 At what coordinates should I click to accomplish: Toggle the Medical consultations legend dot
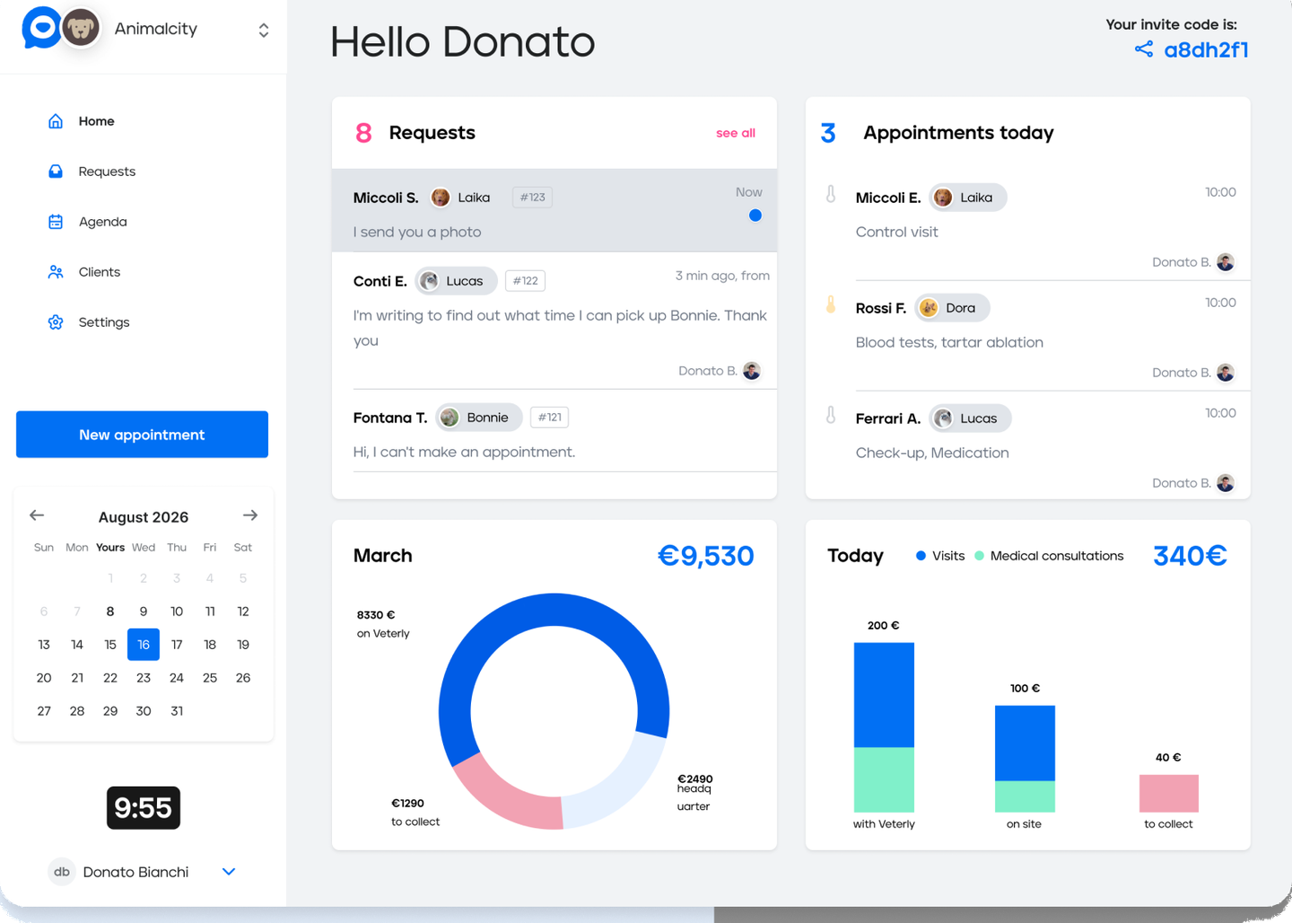(x=980, y=556)
